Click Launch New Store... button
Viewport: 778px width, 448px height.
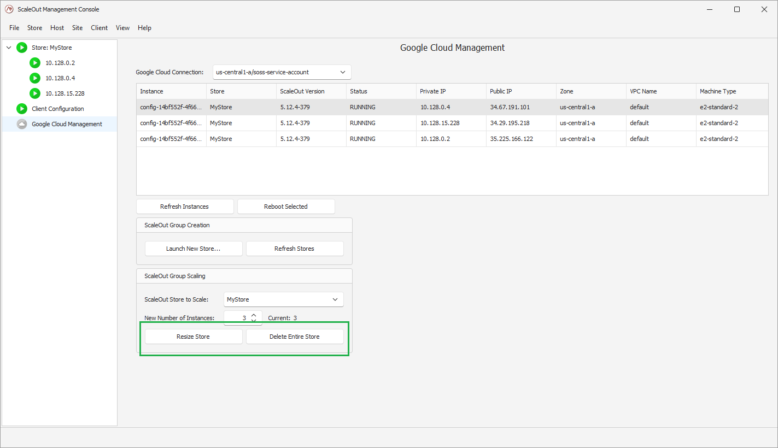[194, 249]
